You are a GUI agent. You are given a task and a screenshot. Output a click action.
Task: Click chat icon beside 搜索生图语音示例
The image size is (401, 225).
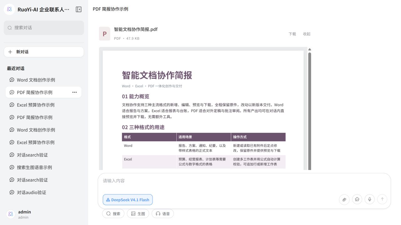(12, 167)
